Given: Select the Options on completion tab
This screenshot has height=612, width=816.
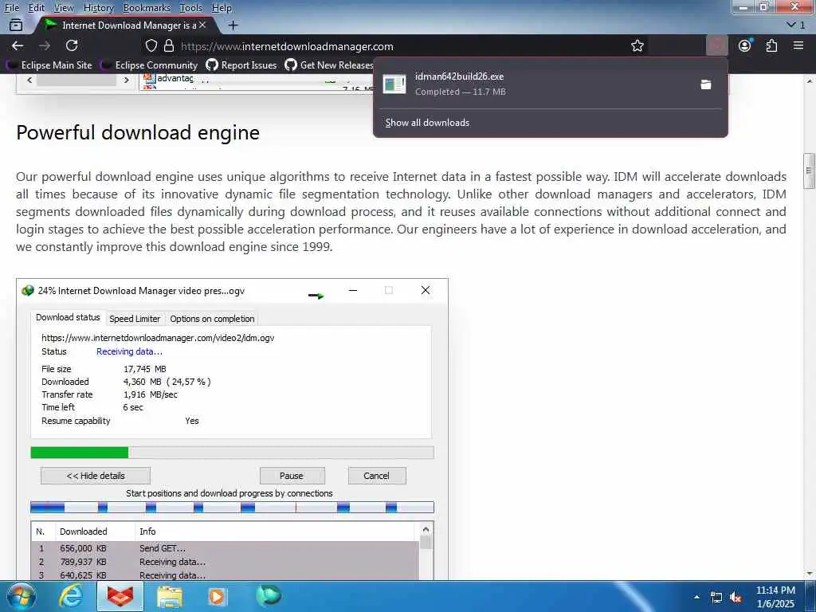Looking at the screenshot, I should click(x=212, y=319).
